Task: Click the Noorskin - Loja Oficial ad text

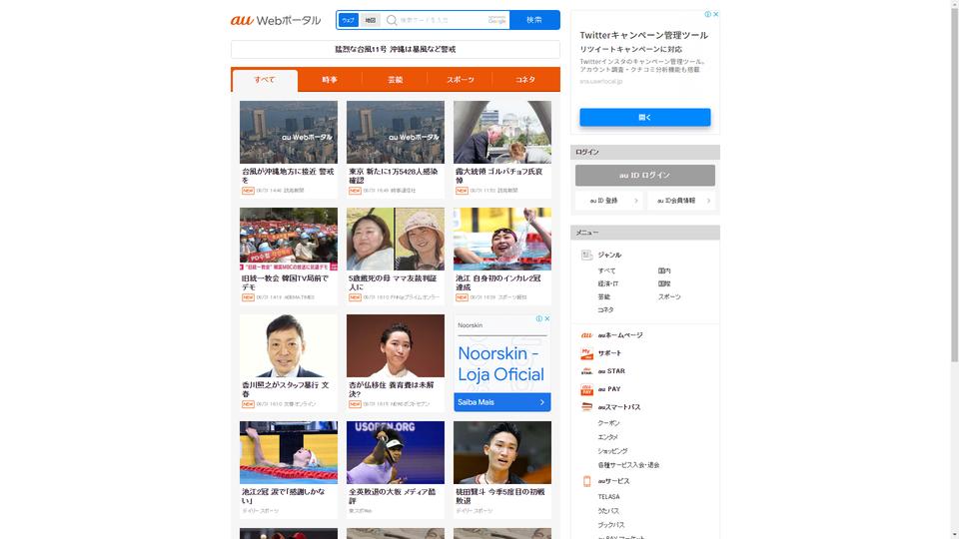Action: (x=500, y=364)
